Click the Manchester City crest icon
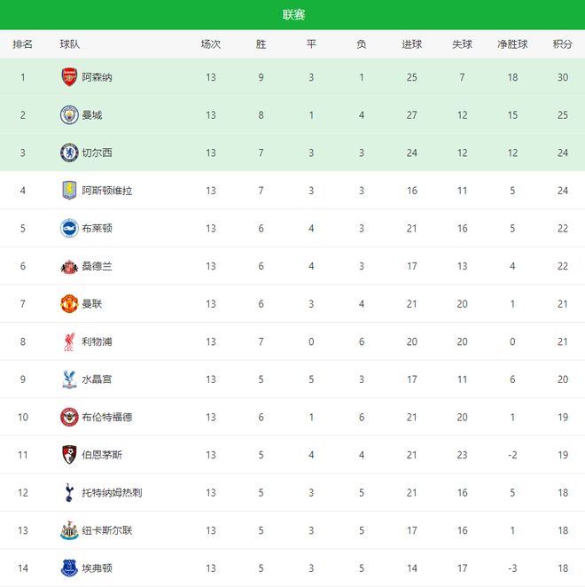The width and height of the screenshot is (585, 587). tap(69, 115)
